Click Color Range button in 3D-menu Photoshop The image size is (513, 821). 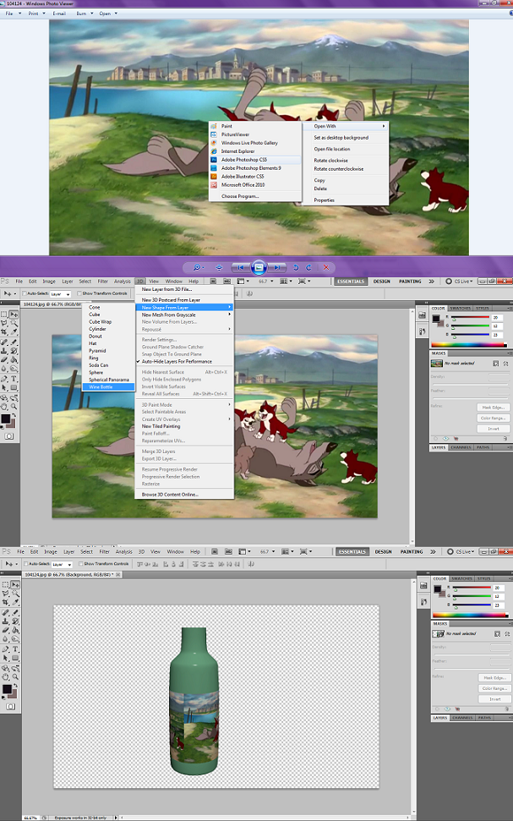[493, 418]
